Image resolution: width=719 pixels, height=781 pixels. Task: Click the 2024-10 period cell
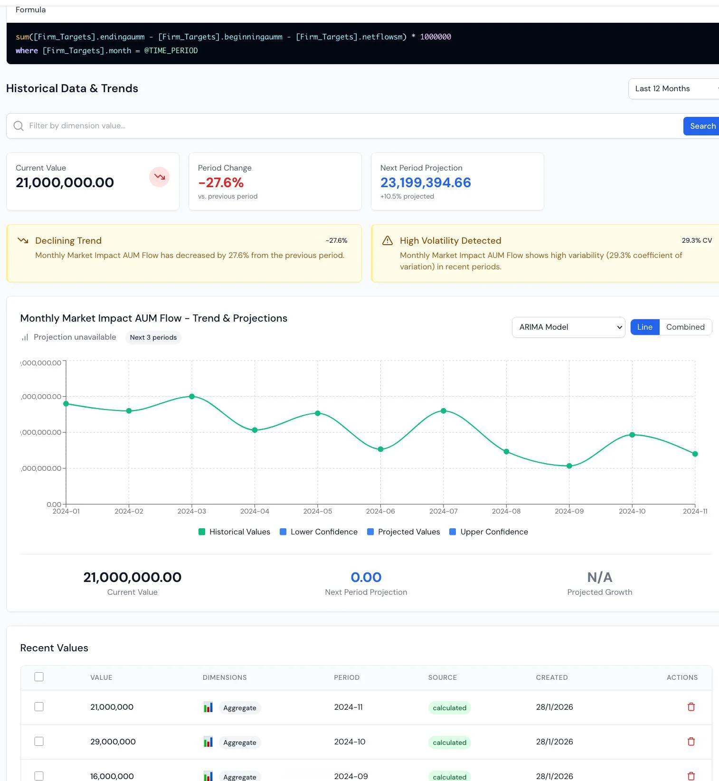click(x=350, y=742)
